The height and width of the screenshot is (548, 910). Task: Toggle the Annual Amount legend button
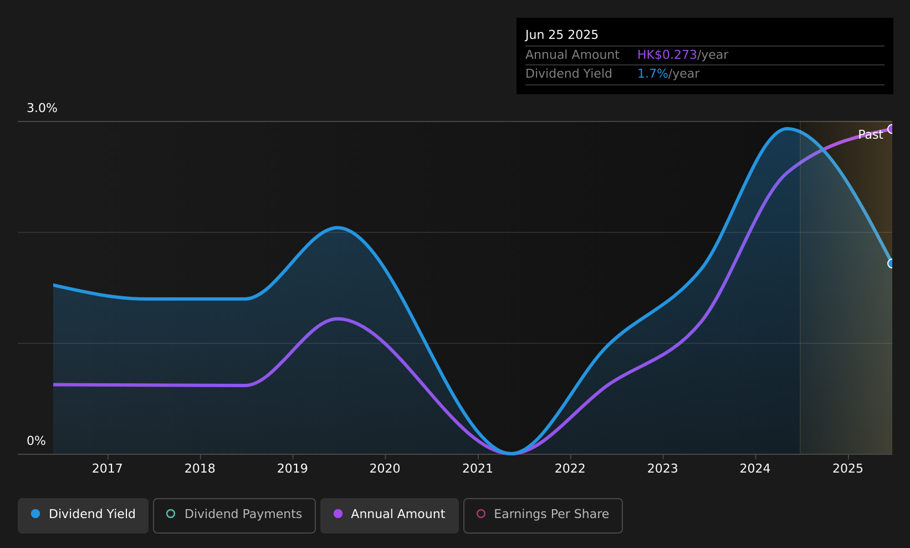[390, 515]
